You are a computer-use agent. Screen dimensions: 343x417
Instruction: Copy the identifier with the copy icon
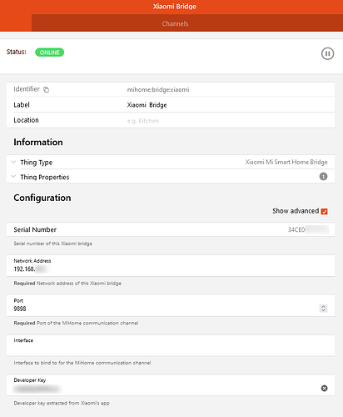click(x=46, y=89)
